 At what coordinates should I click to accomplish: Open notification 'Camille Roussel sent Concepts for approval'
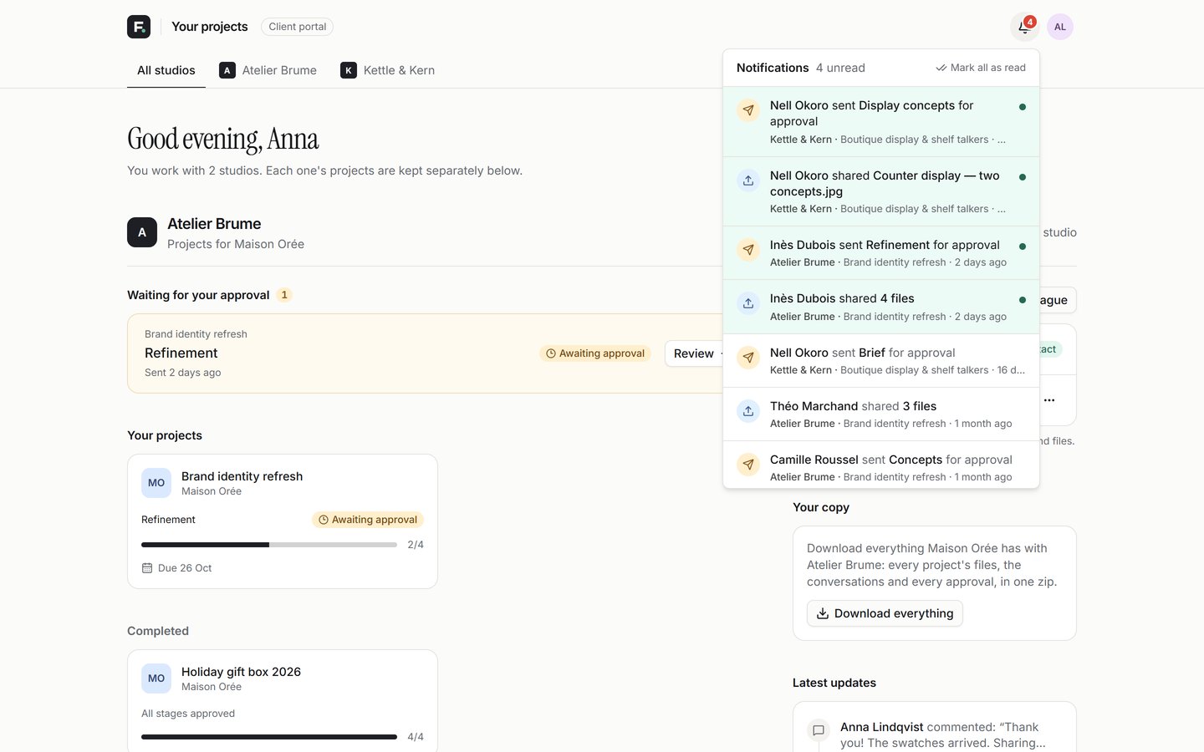pyautogui.click(x=881, y=465)
